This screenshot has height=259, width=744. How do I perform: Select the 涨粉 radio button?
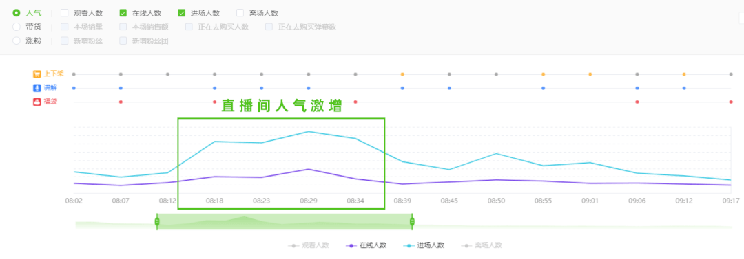(17, 41)
